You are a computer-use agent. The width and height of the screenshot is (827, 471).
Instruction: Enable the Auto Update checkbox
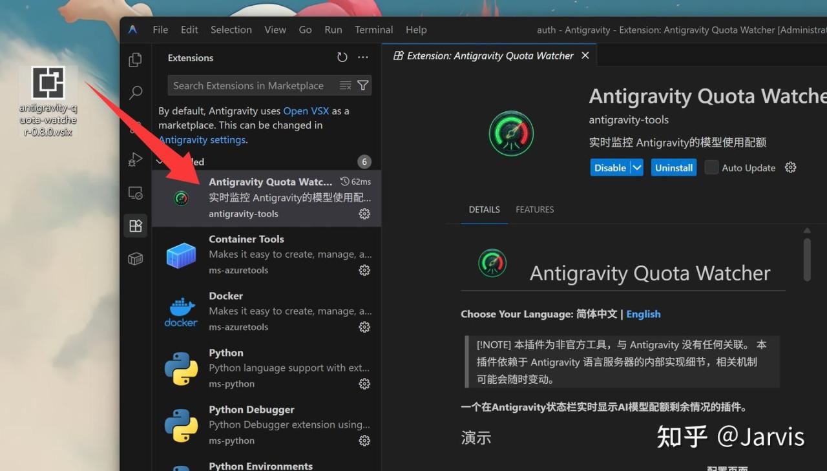[711, 167]
